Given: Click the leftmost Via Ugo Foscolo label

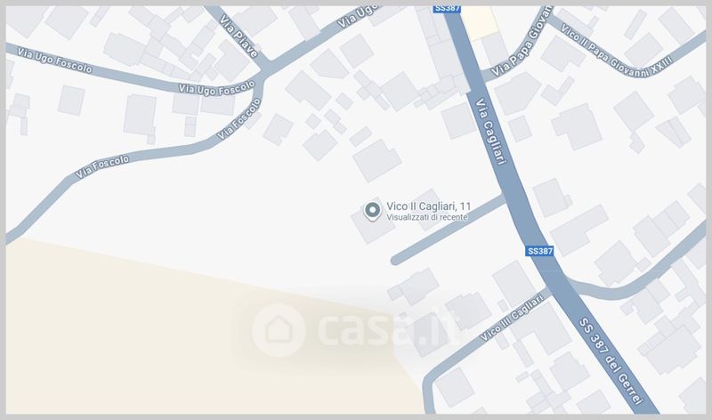Looking at the screenshot, I should pos(54,61).
